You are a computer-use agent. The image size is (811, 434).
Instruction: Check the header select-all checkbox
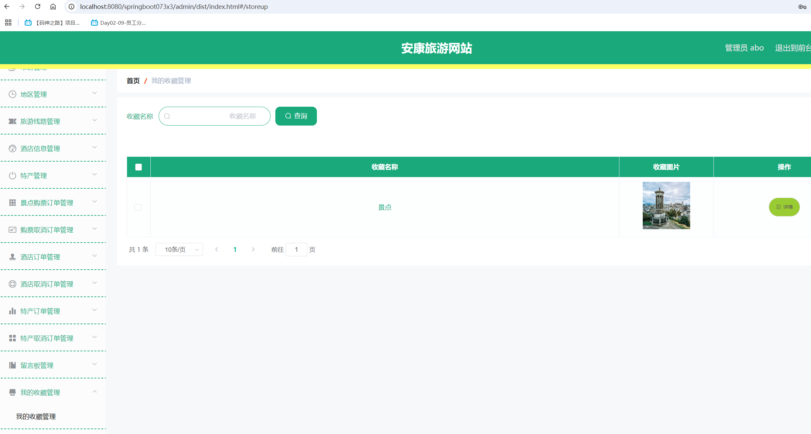click(138, 167)
